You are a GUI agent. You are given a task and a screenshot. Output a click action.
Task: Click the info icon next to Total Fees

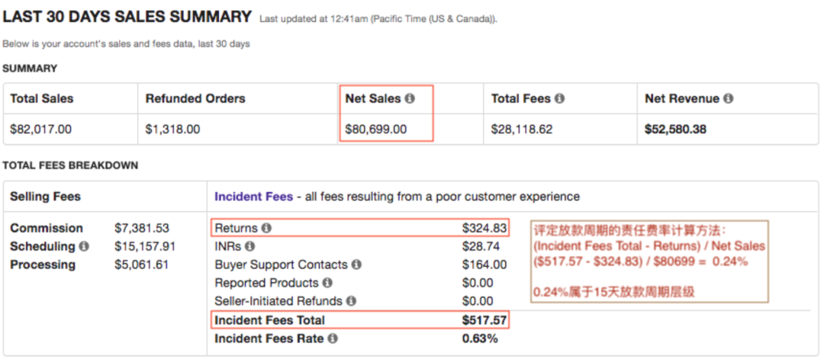(559, 99)
